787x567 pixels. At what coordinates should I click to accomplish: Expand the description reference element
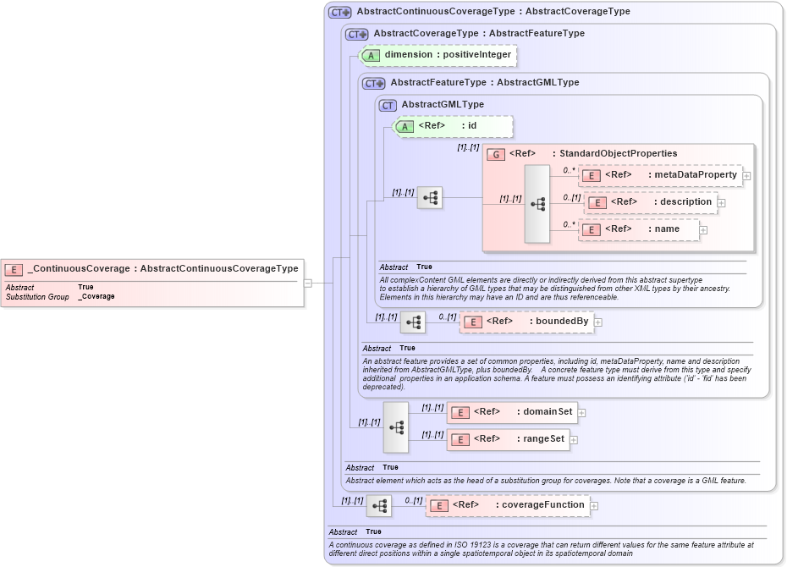click(x=721, y=203)
